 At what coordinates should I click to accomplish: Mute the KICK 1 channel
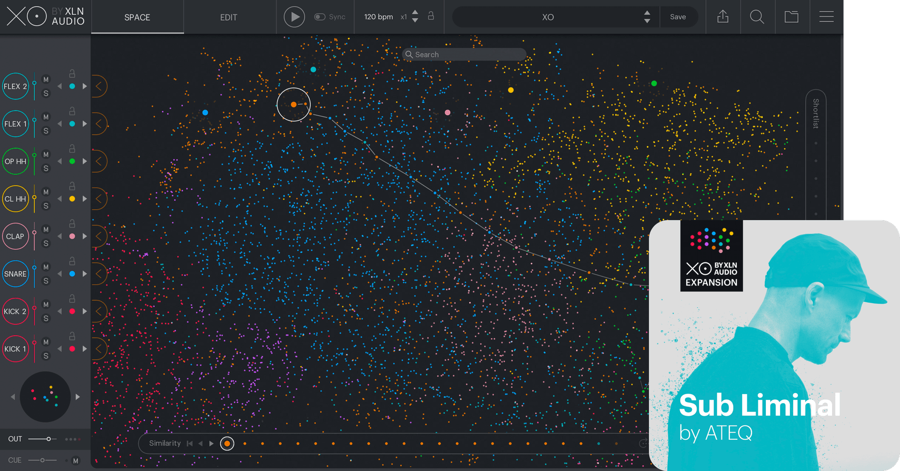(46, 342)
